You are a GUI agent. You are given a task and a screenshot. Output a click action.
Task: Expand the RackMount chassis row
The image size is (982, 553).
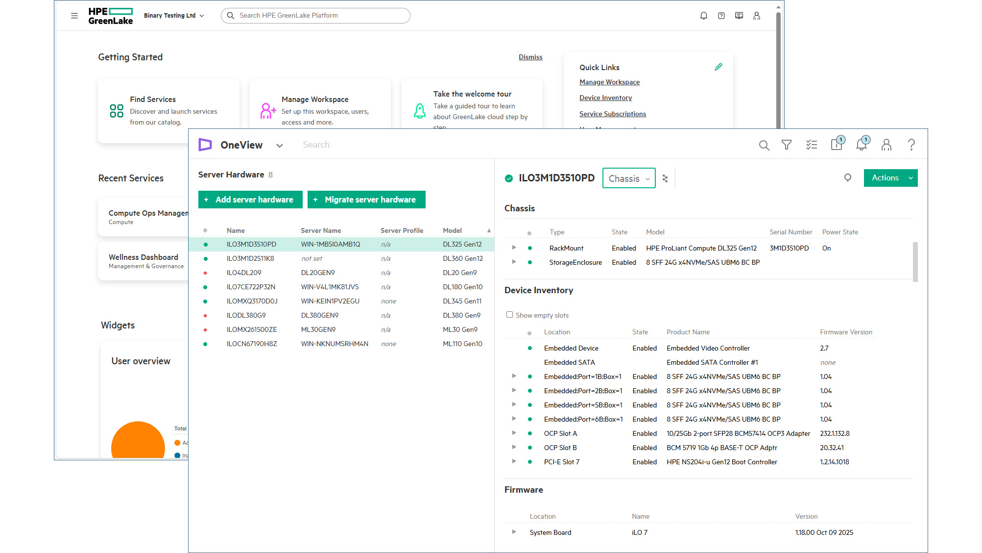pos(514,248)
